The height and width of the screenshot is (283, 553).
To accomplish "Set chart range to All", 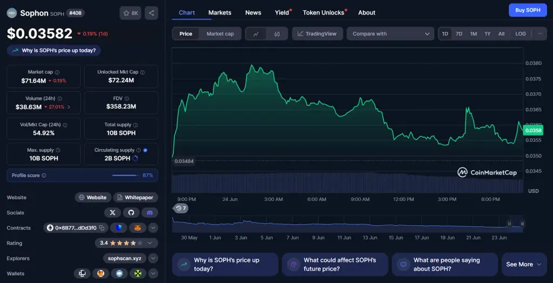I will click(x=501, y=34).
